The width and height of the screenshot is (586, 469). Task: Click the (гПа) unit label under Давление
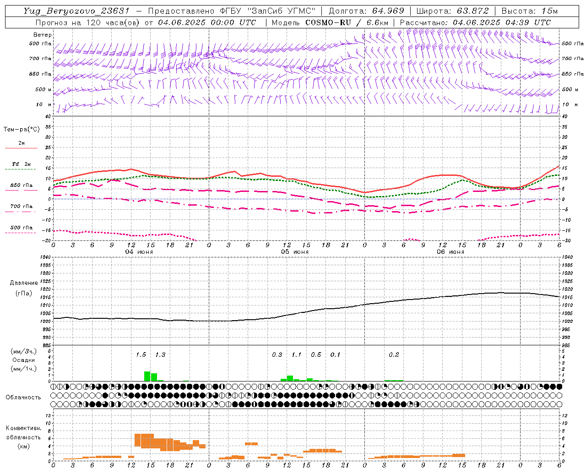click(x=24, y=294)
